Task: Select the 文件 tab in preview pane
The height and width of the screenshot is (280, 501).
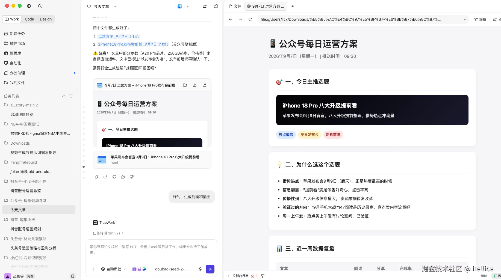Action: click(x=235, y=6)
